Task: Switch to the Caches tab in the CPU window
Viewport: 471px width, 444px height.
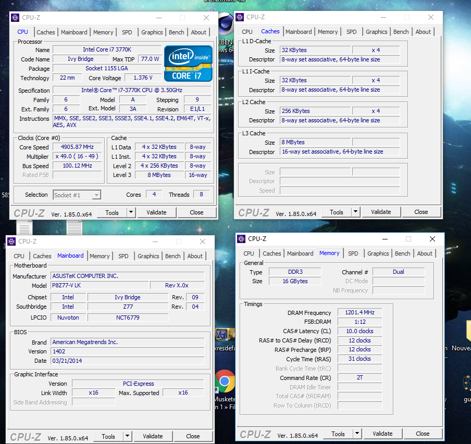Action: 46,32
